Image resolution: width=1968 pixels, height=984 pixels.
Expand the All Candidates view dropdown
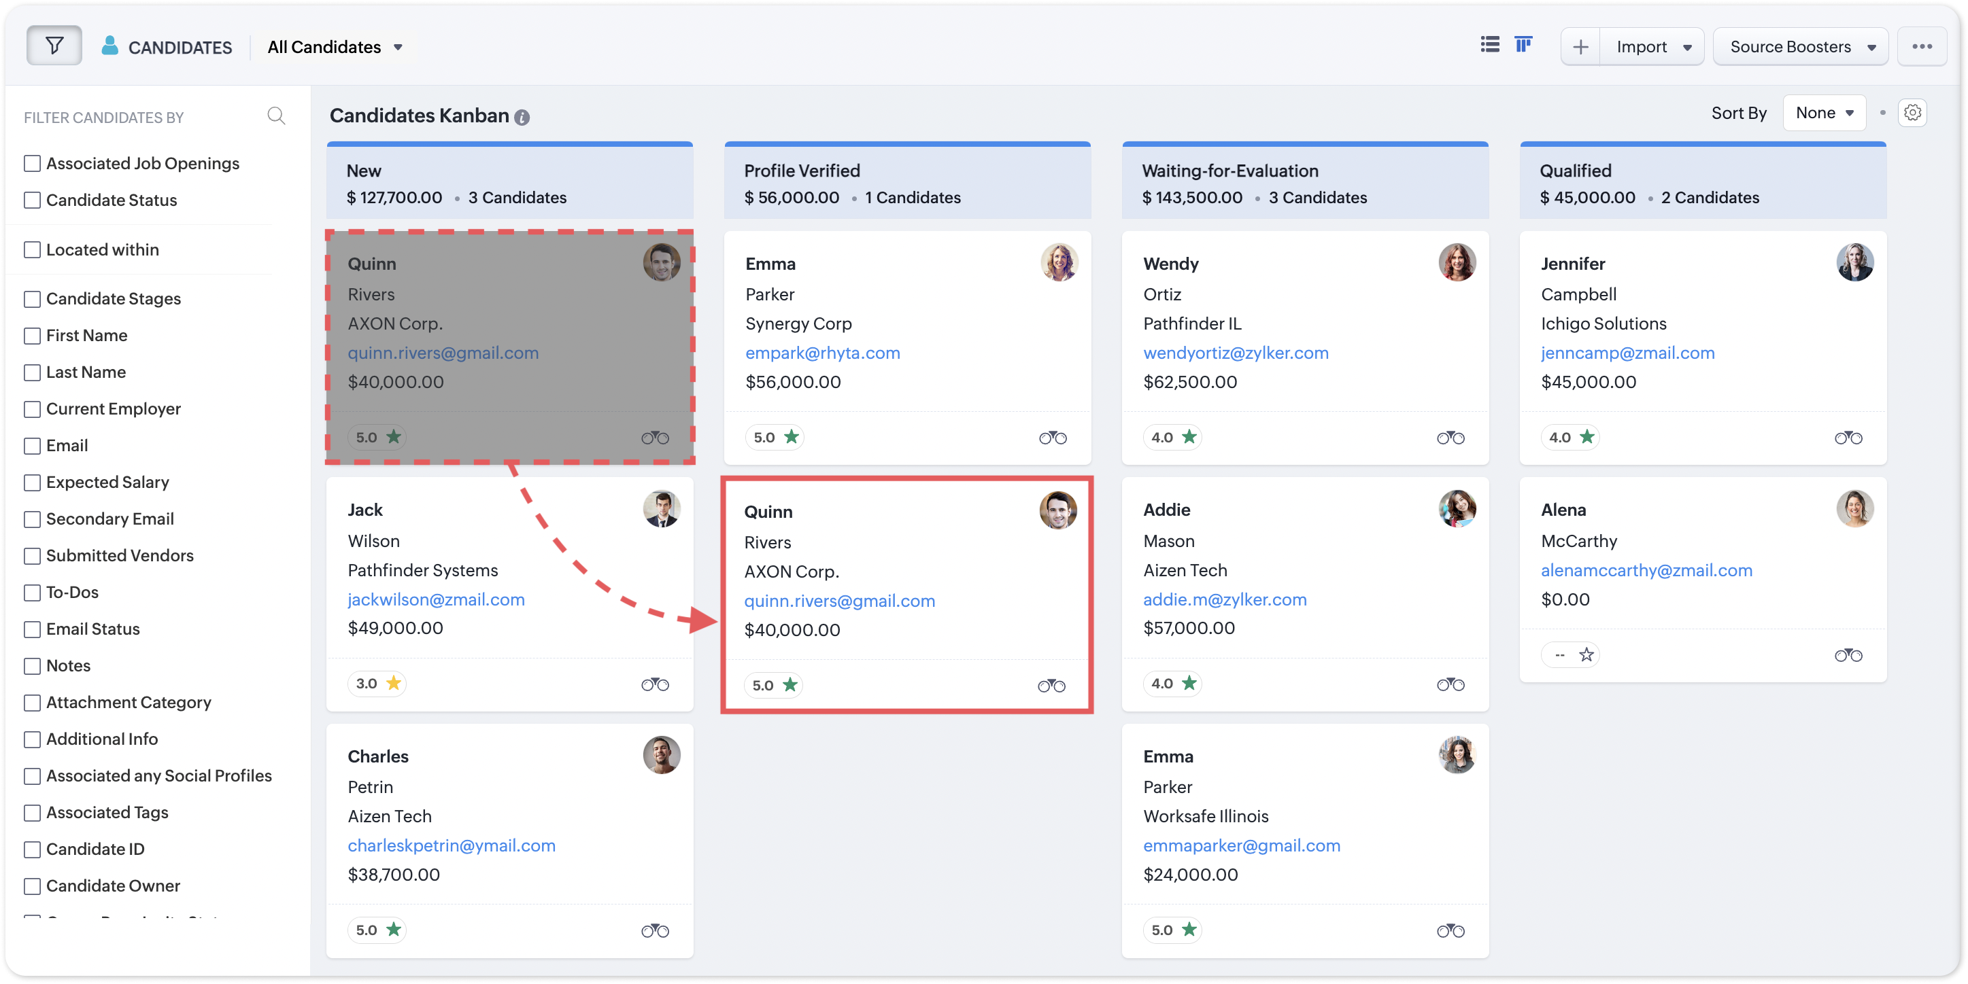click(335, 48)
